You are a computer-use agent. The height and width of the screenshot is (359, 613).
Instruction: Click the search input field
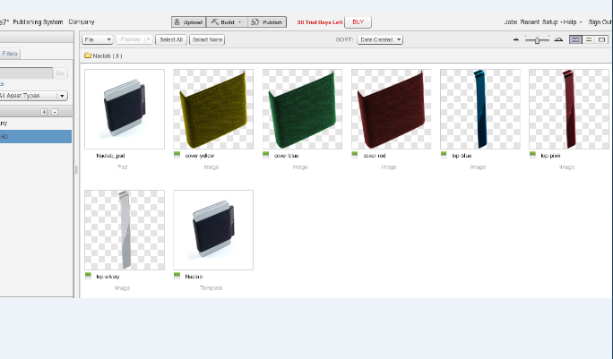[26, 73]
